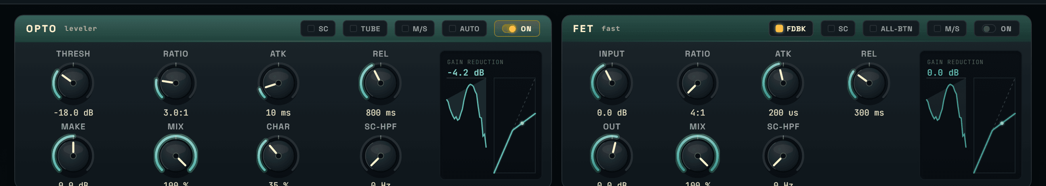Select the FET release value 300 ms
This screenshot has height=186, width=1046.
tap(868, 113)
